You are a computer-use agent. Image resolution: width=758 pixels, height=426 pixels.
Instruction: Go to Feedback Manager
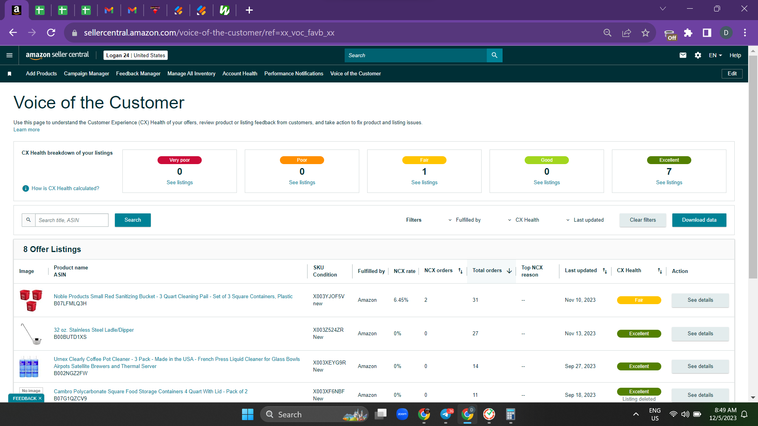[138, 74]
